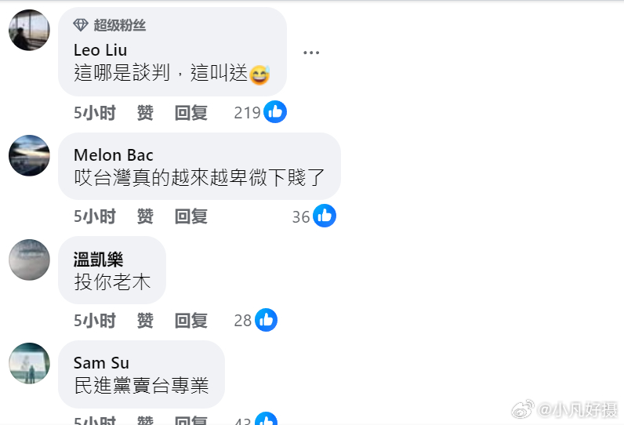
Task: Open 溫凱樂's avatar thumbnail
Action: pyautogui.click(x=30, y=260)
